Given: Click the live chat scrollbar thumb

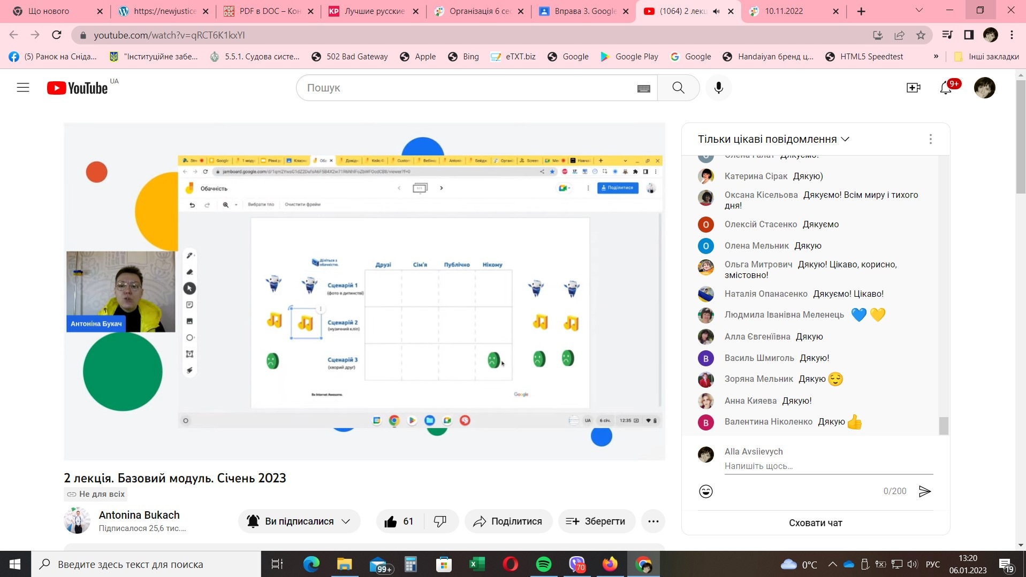Looking at the screenshot, I should pyautogui.click(x=944, y=426).
